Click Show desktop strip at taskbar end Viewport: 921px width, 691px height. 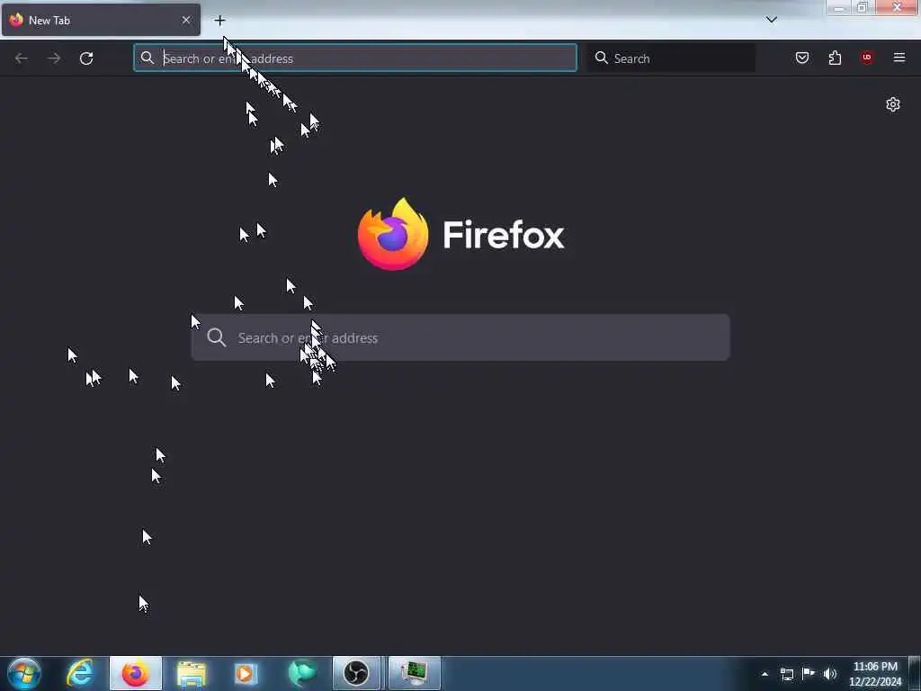point(915,674)
